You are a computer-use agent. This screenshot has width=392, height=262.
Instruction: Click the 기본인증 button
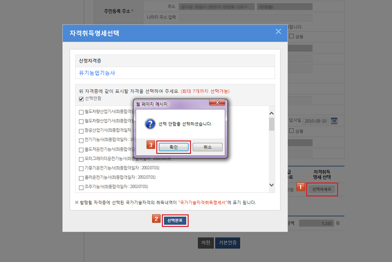pyautogui.click(x=227, y=243)
